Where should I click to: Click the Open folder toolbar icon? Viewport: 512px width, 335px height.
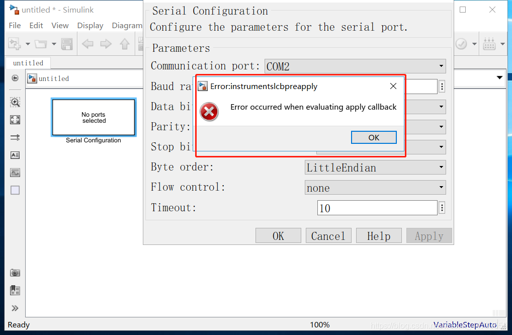click(41, 44)
